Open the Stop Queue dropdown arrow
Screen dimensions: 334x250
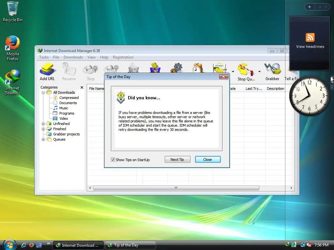259,72
